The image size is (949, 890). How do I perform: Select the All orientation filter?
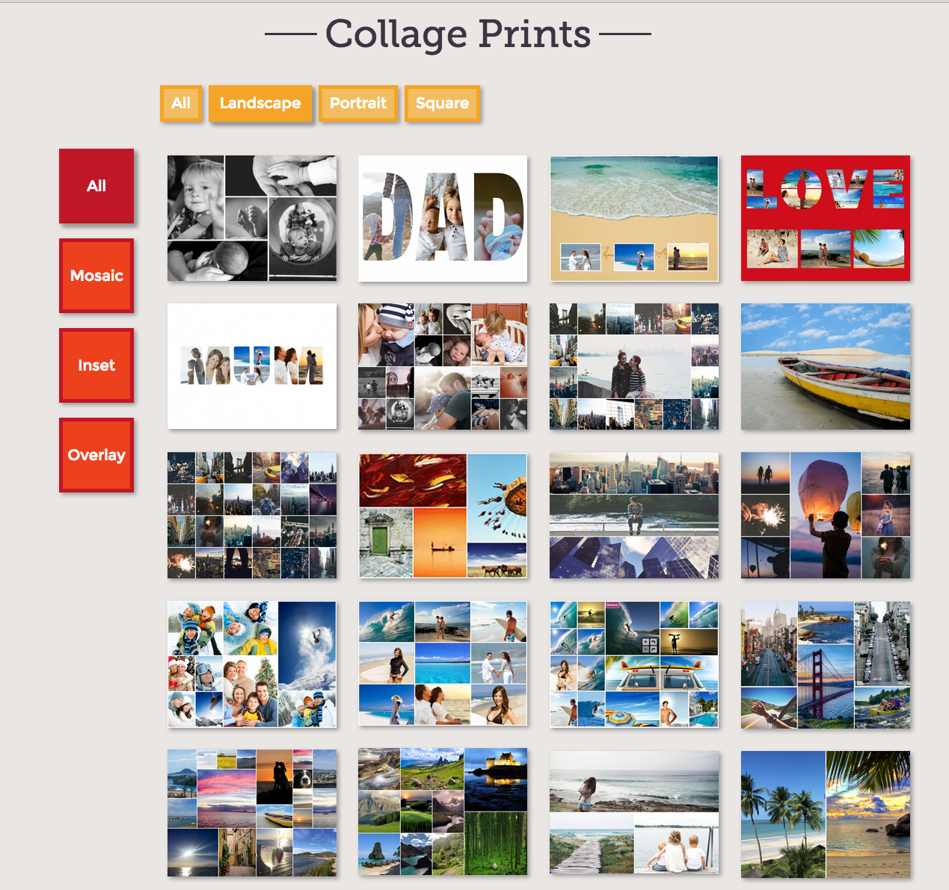pyautogui.click(x=181, y=103)
